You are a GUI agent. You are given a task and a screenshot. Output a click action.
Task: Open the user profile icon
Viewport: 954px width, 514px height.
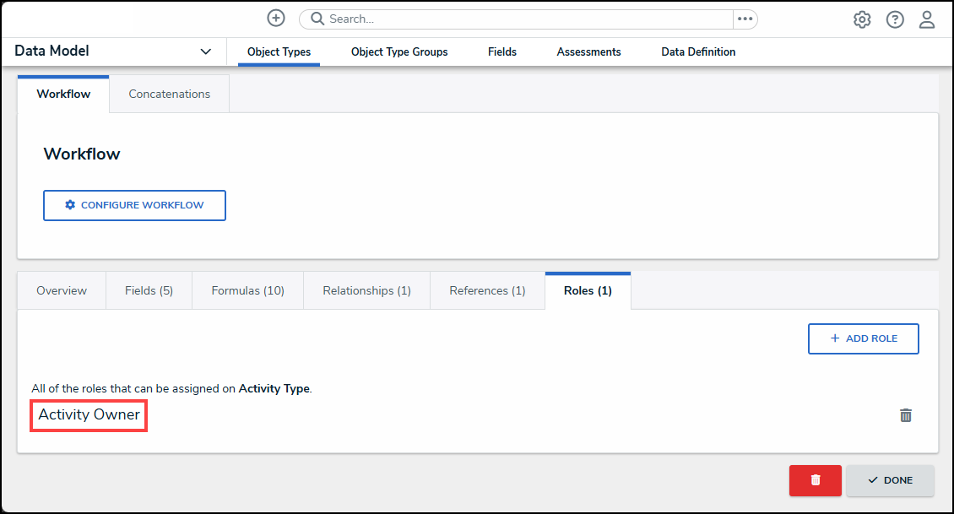[x=927, y=19]
